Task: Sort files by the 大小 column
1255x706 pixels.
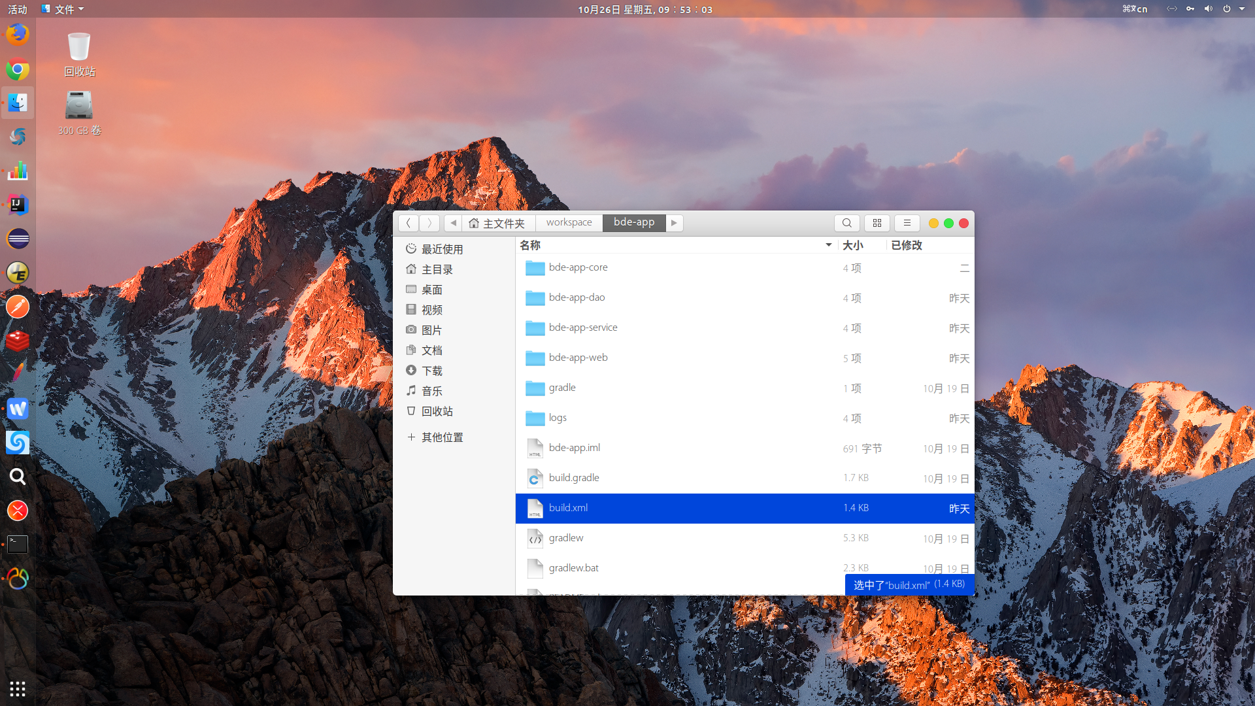Action: 852,245
